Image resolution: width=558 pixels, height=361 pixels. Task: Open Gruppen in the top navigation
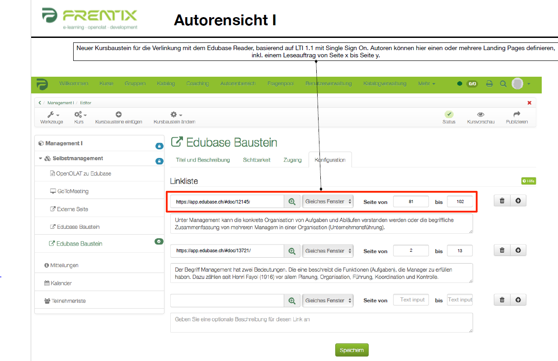(135, 83)
